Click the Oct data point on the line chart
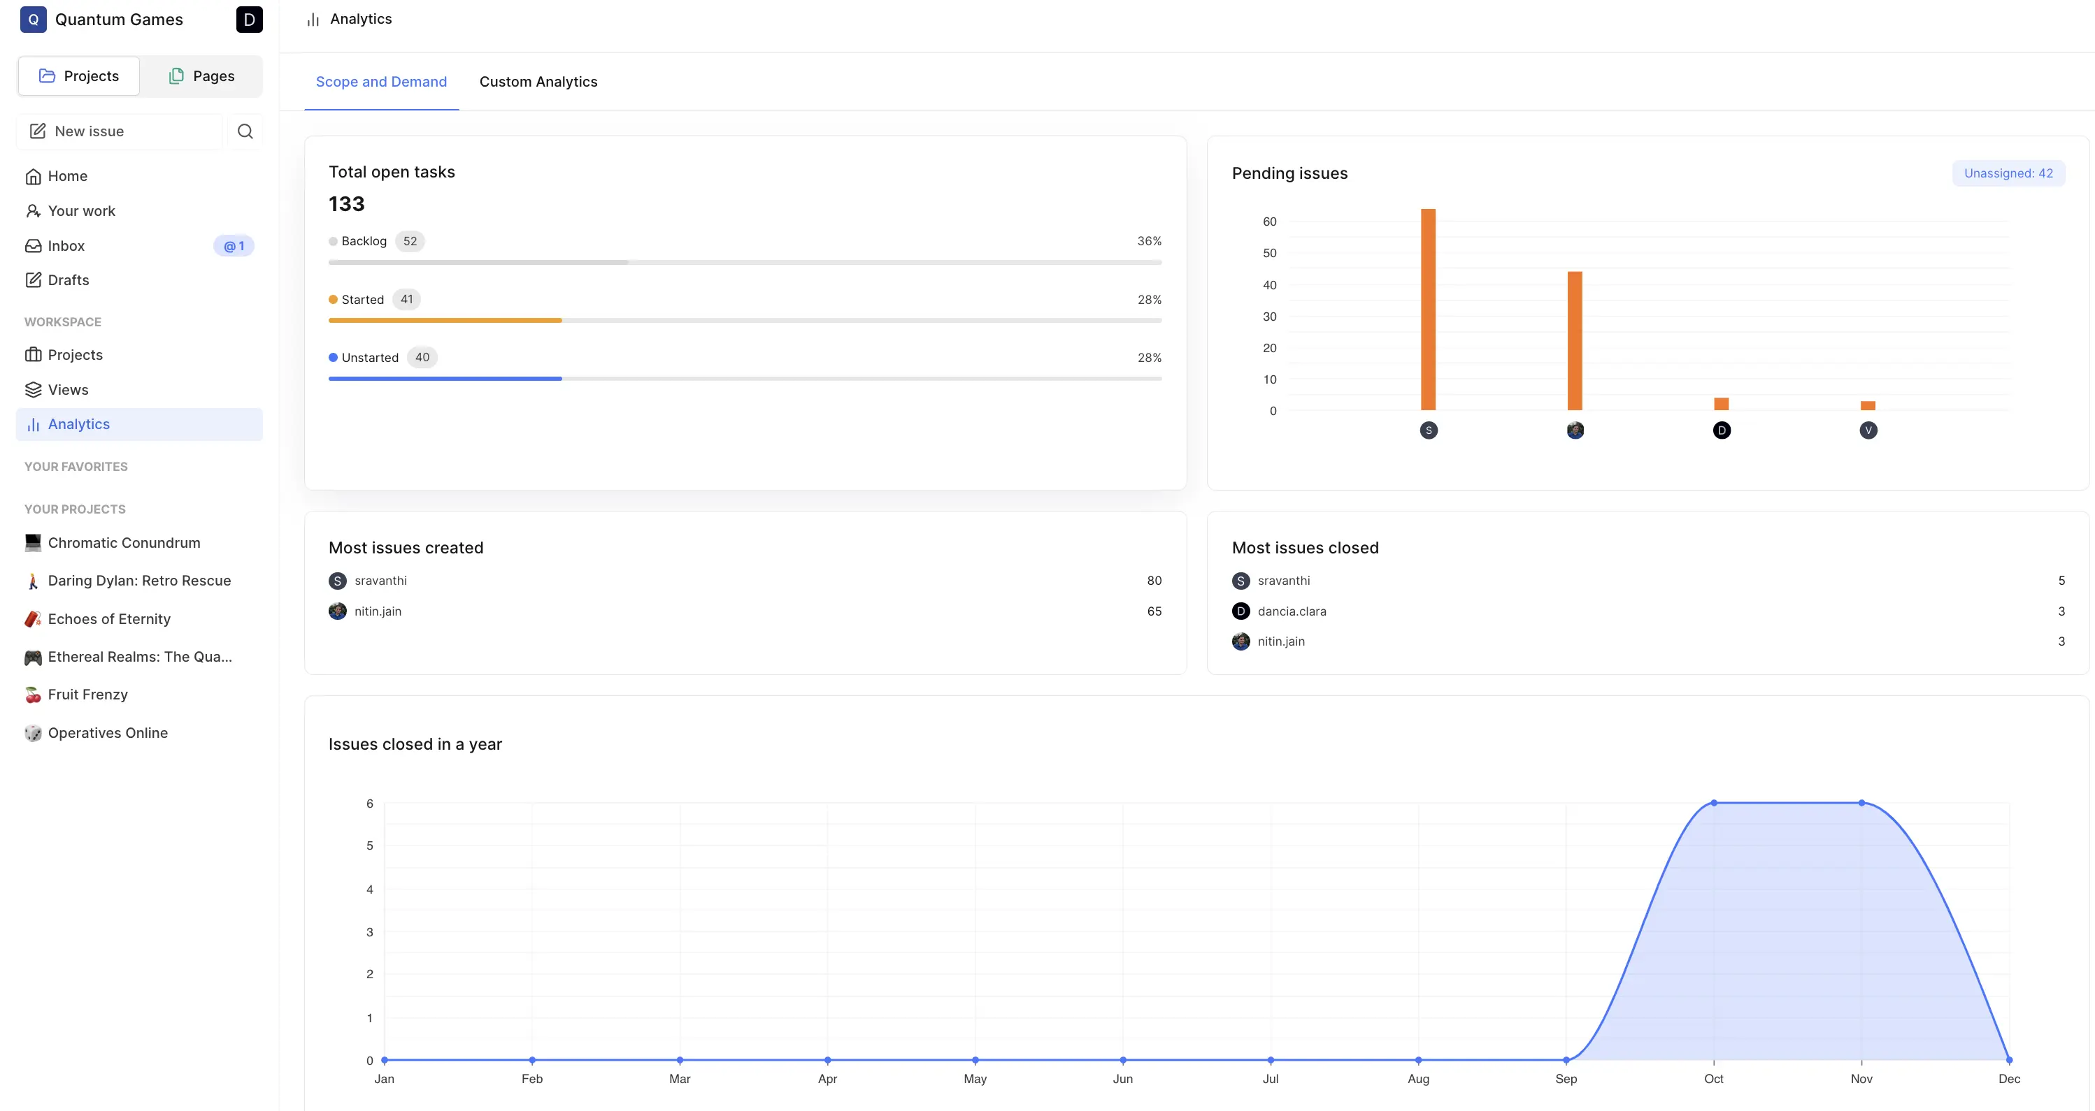 pyautogui.click(x=1714, y=803)
